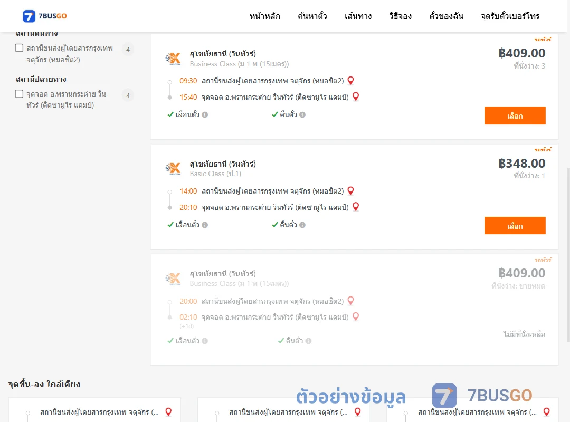This screenshot has width=570, height=422.
Task: Open map pin for 20:00 sold-out departure
Action: coord(350,301)
